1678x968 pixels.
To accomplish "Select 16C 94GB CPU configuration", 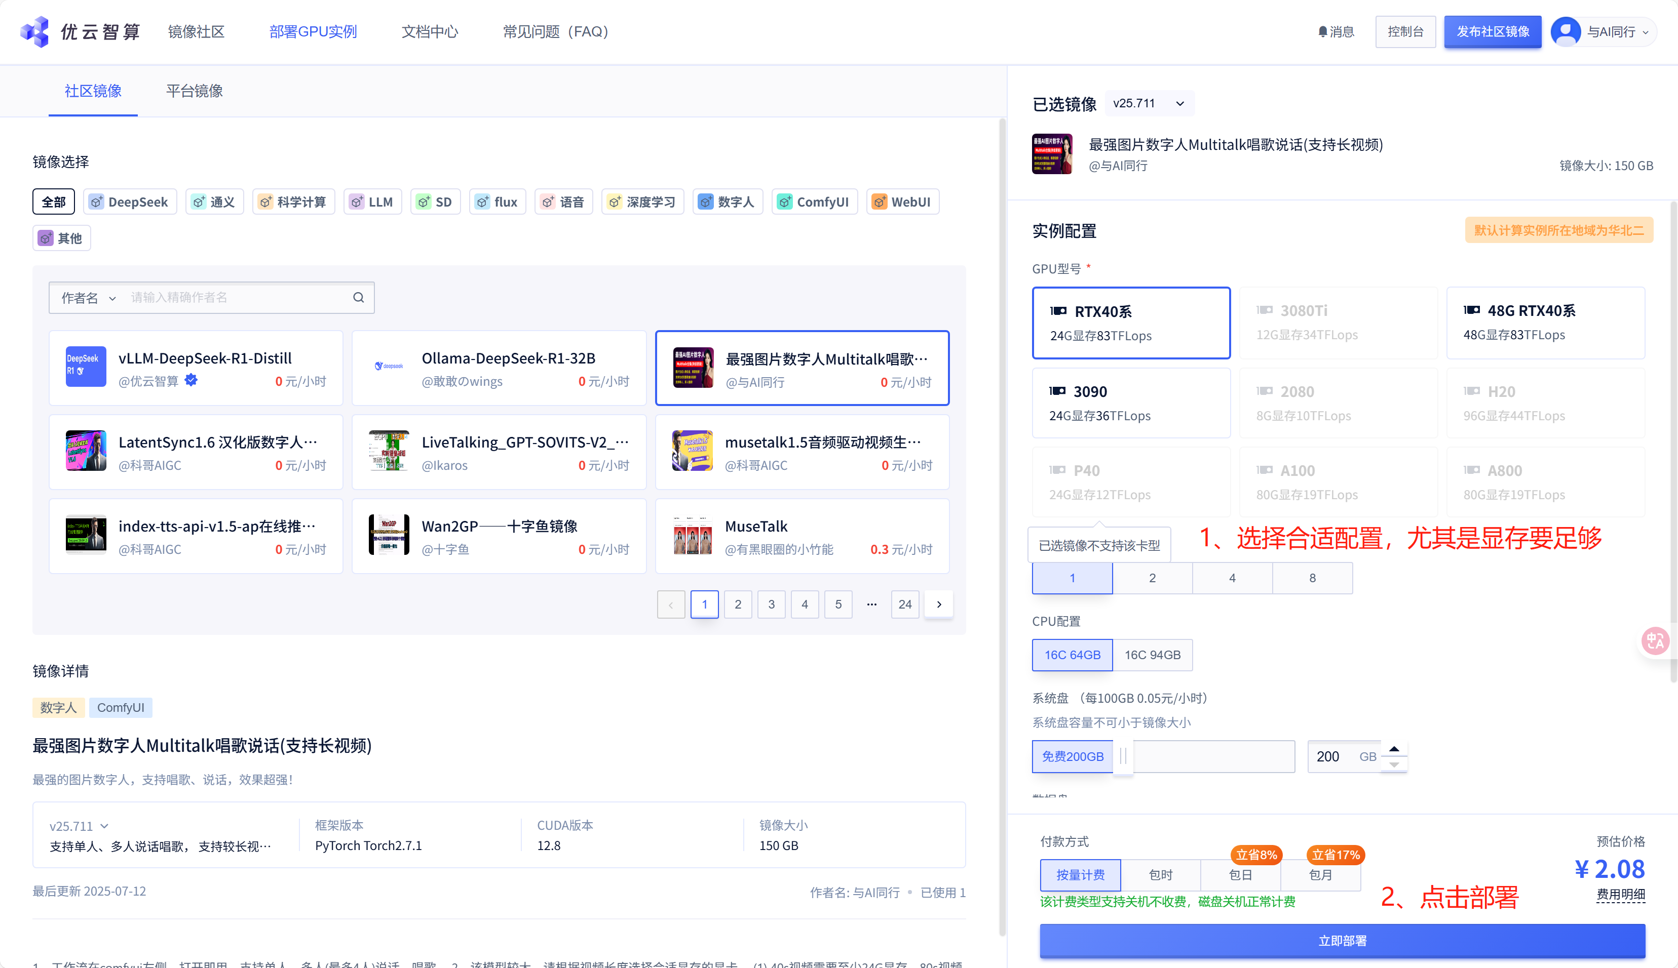I will (1153, 655).
